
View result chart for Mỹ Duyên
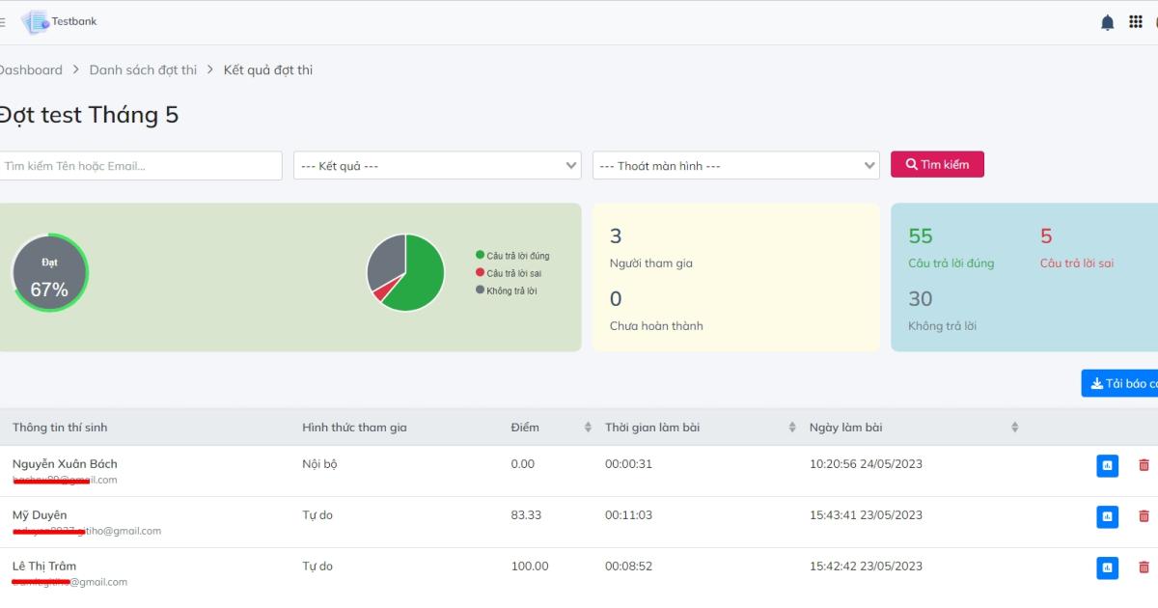pyautogui.click(x=1107, y=516)
